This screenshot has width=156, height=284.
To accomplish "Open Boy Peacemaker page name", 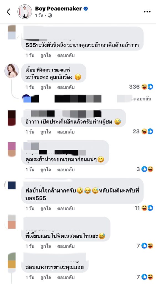I will (58, 9).
